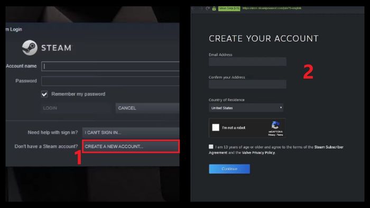Open the Country of Residence dropdown
Image resolution: width=370 pixels, height=208 pixels.
(246, 108)
